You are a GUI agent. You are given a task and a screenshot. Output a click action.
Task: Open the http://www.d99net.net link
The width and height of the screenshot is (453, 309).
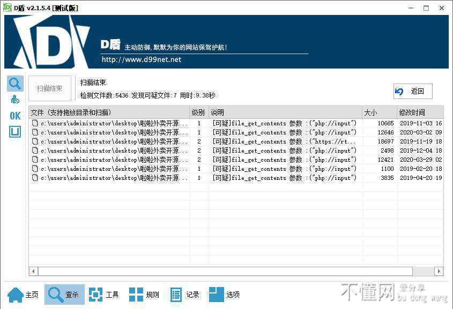coord(142,60)
